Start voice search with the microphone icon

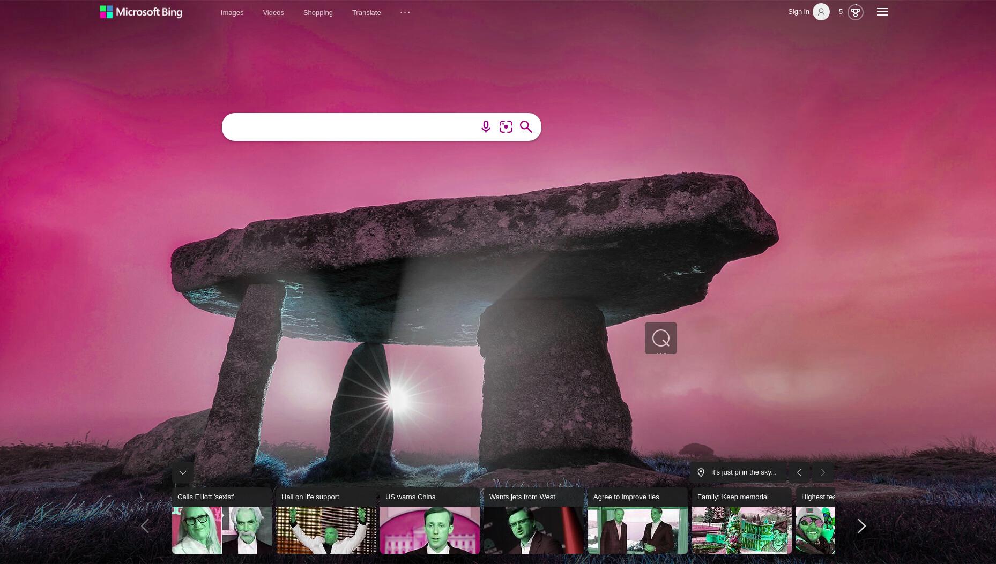[486, 127]
